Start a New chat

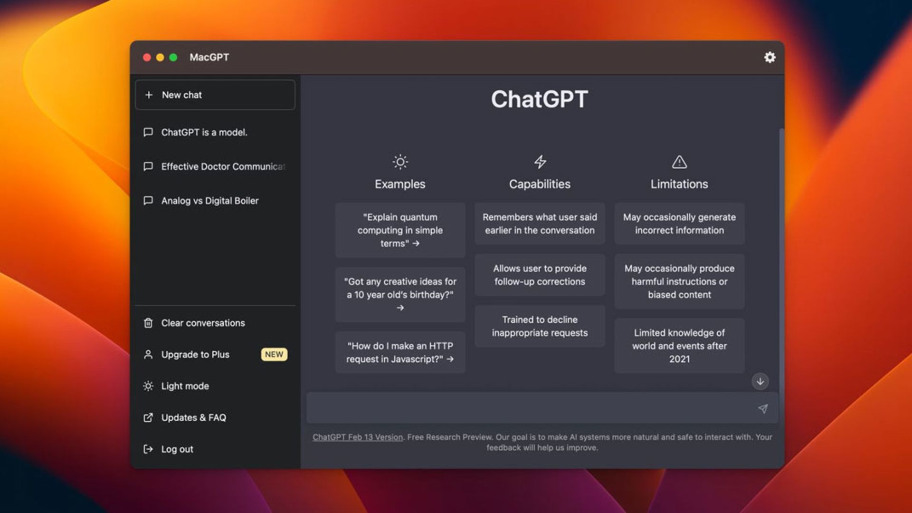215,95
